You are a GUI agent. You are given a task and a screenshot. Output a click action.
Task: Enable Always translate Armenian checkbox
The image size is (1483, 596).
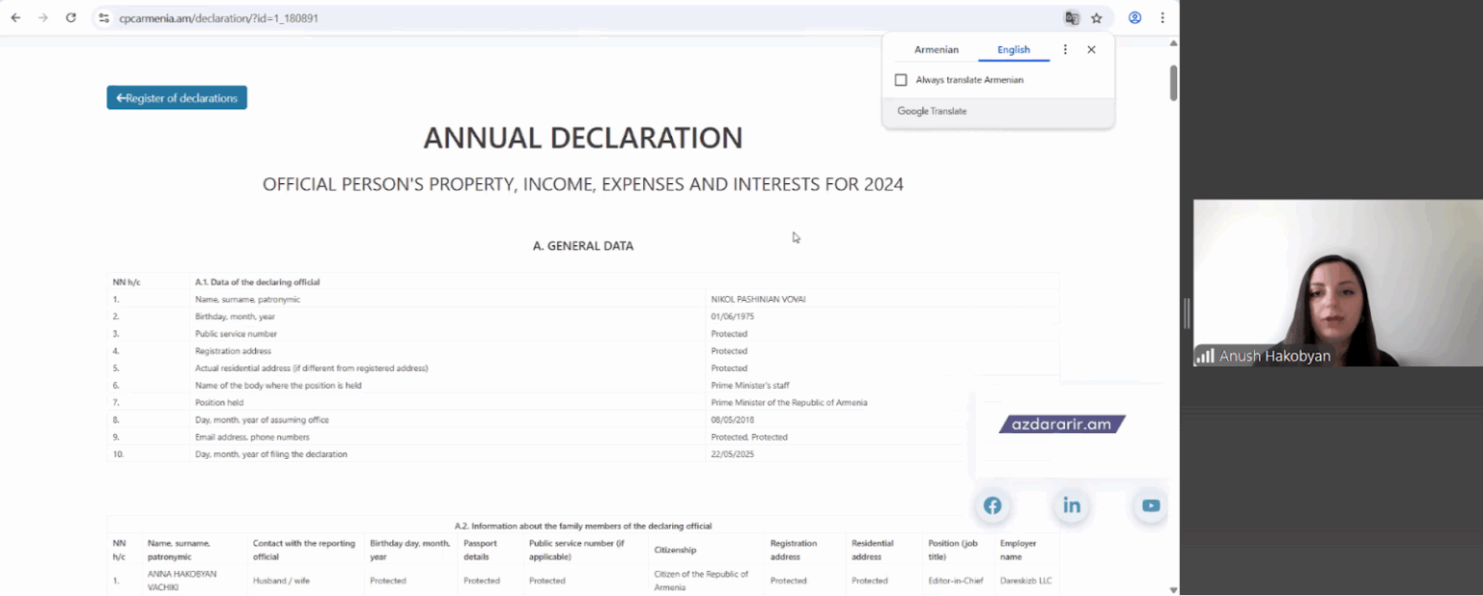point(901,80)
